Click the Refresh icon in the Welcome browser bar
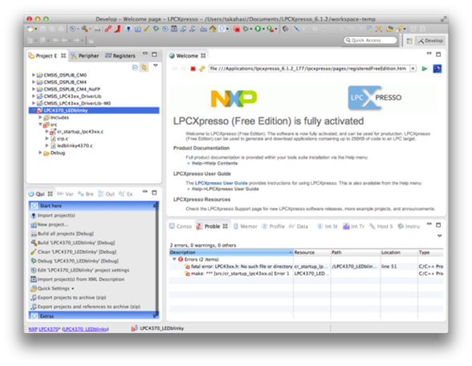 pos(201,69)
